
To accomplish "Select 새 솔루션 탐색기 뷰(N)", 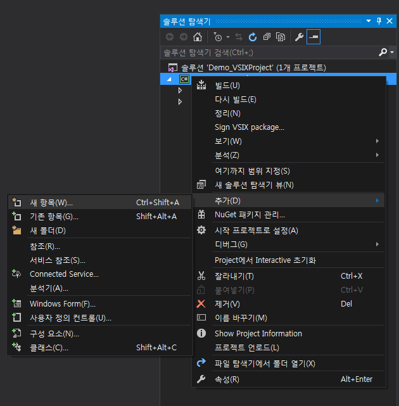I will (289, 185).
